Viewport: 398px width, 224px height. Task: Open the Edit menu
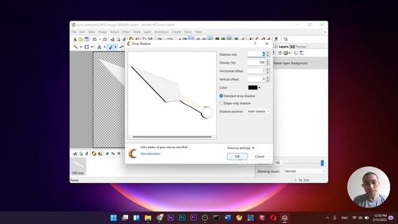click(82, 32)
